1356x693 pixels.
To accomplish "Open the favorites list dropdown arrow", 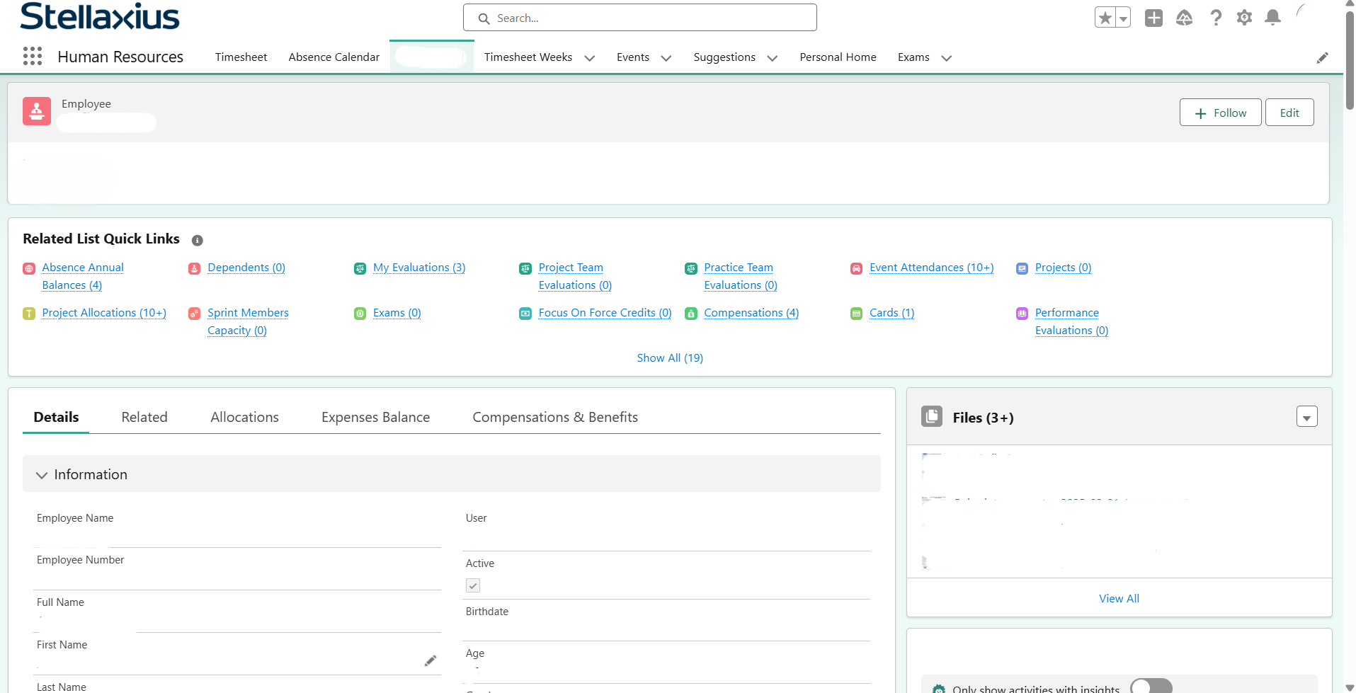I will tap(1123, 18).
